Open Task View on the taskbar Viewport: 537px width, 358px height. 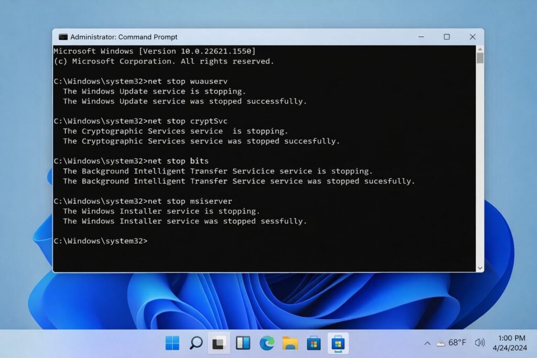[243, 343]
